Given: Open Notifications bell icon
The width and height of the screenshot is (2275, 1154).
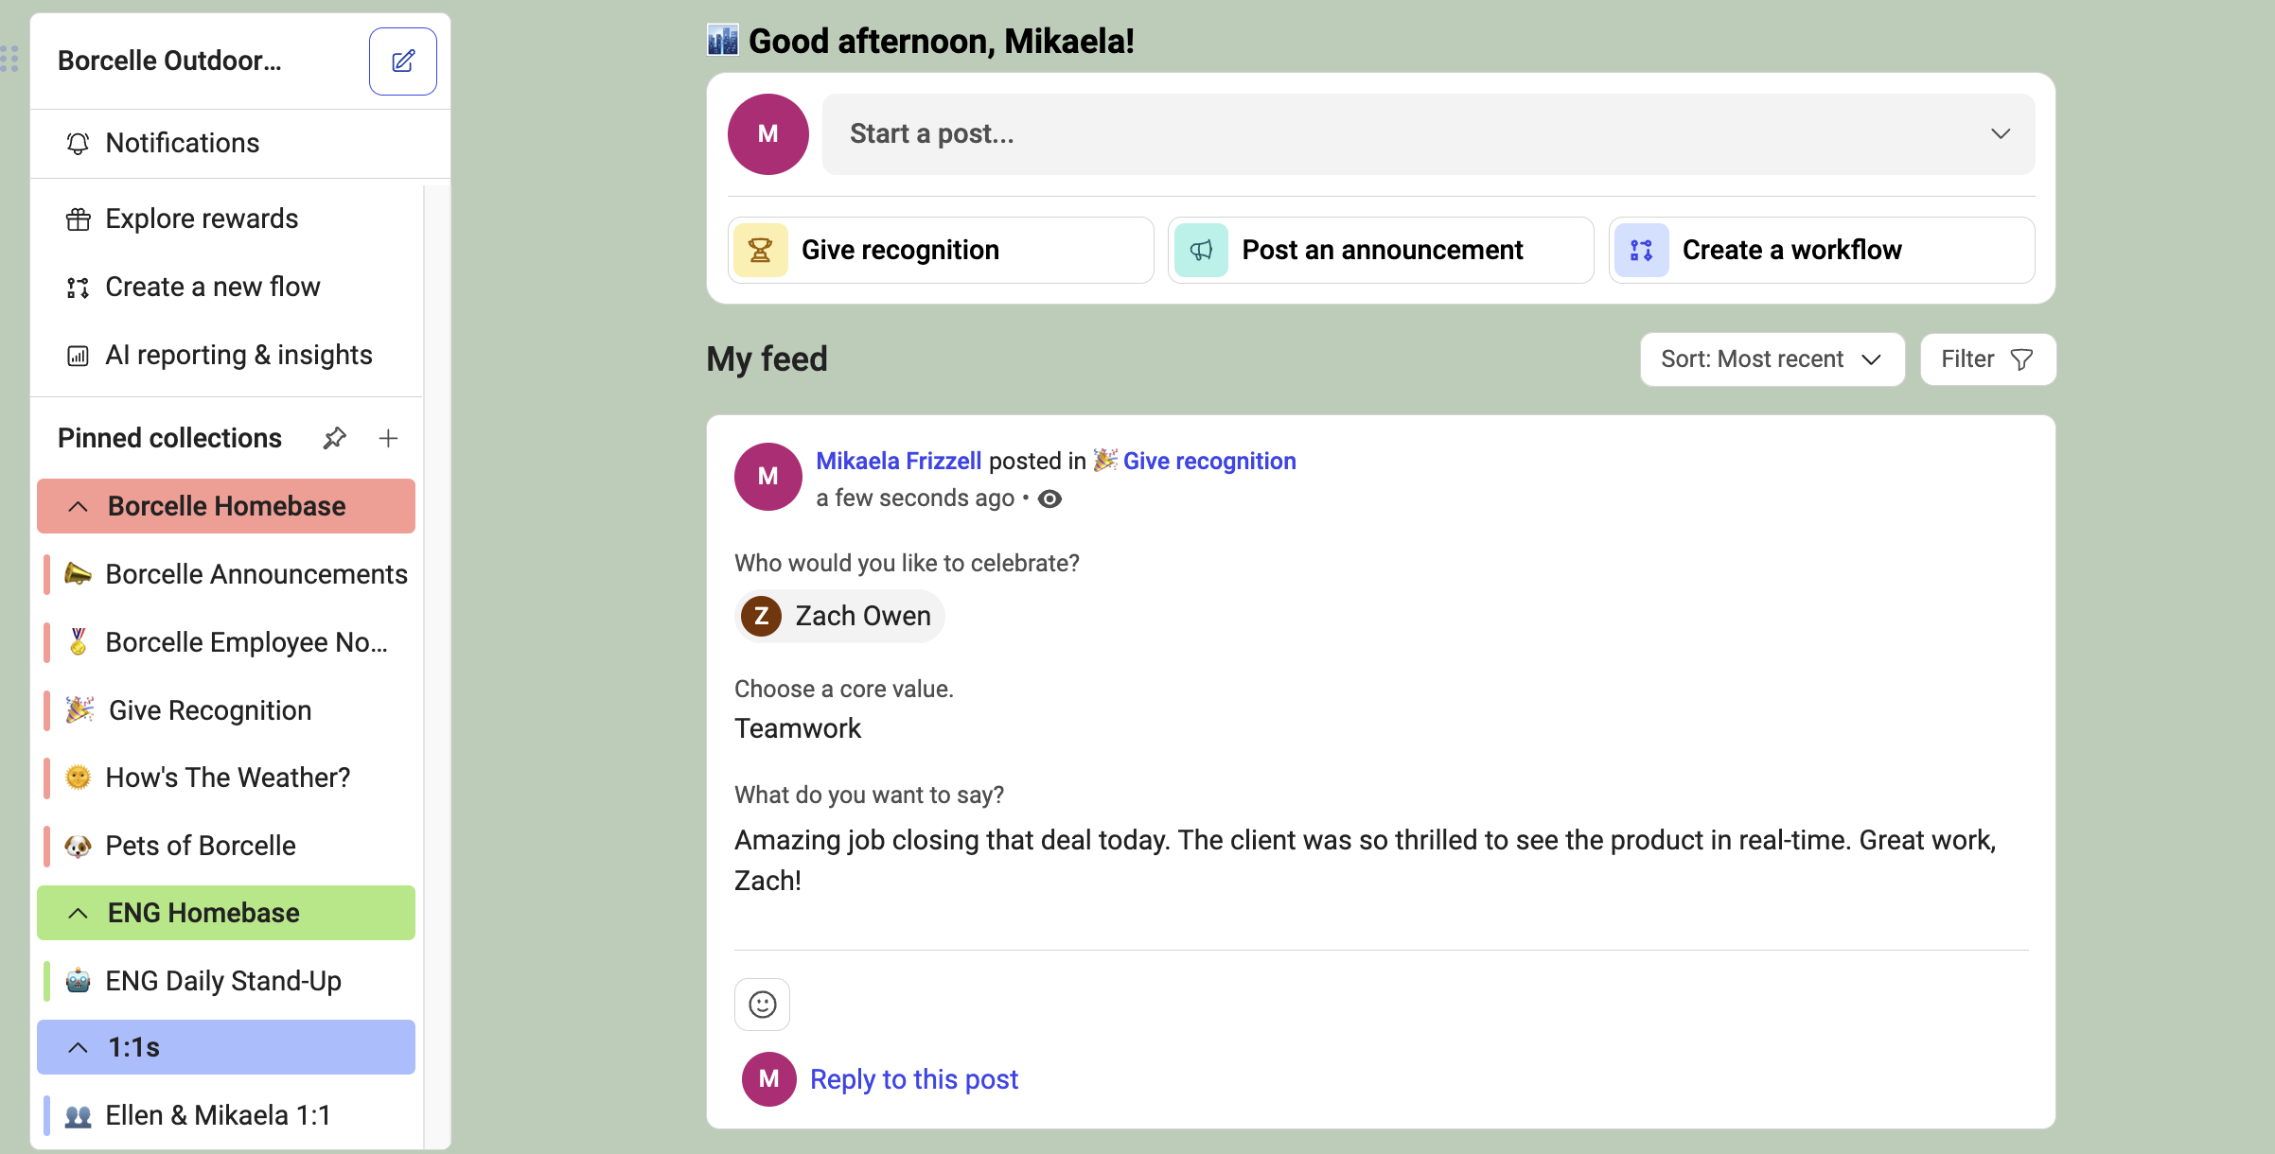Looking at the screenshot, I should [x=78, y=143].
